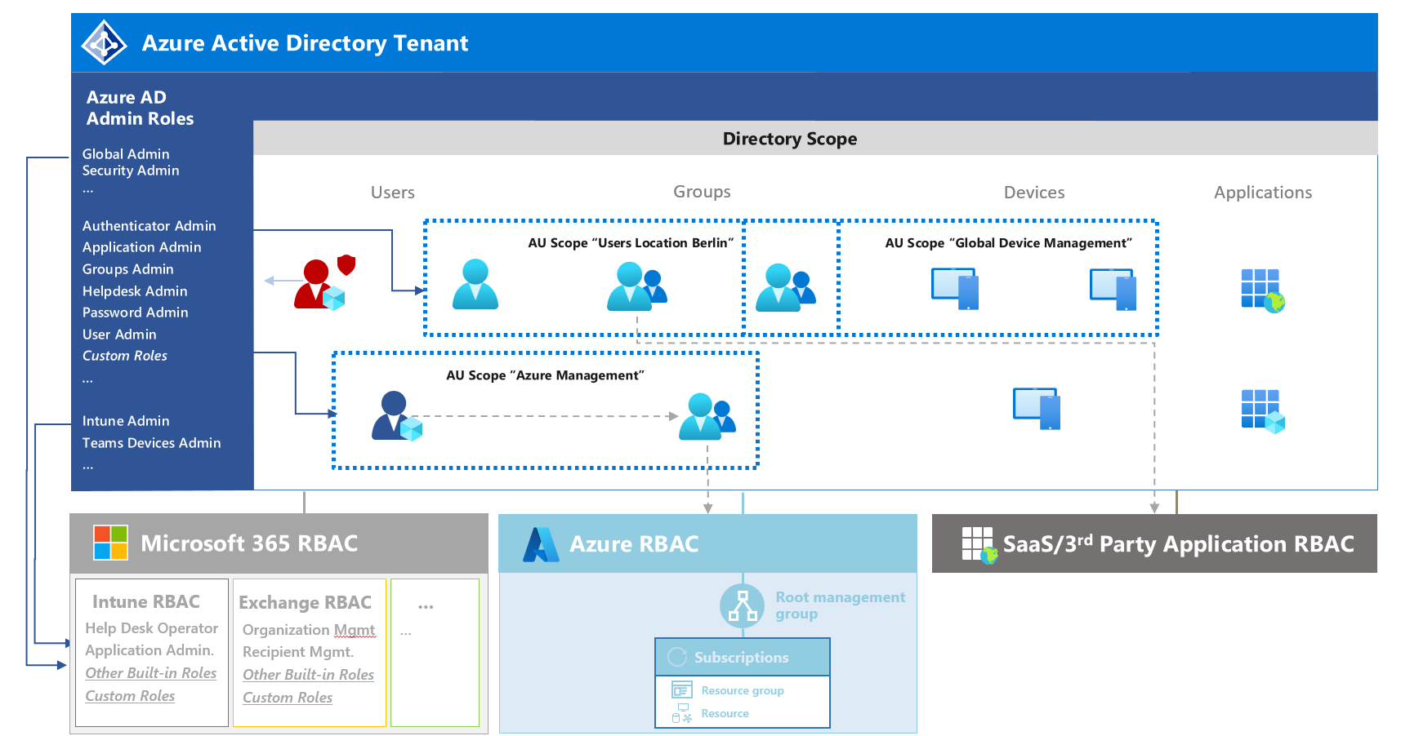Image resolution: width=1401 pixels, height=736 pixels.
Task: Click the Azure RBAC 'A' logo
Action: coord(540,544)
